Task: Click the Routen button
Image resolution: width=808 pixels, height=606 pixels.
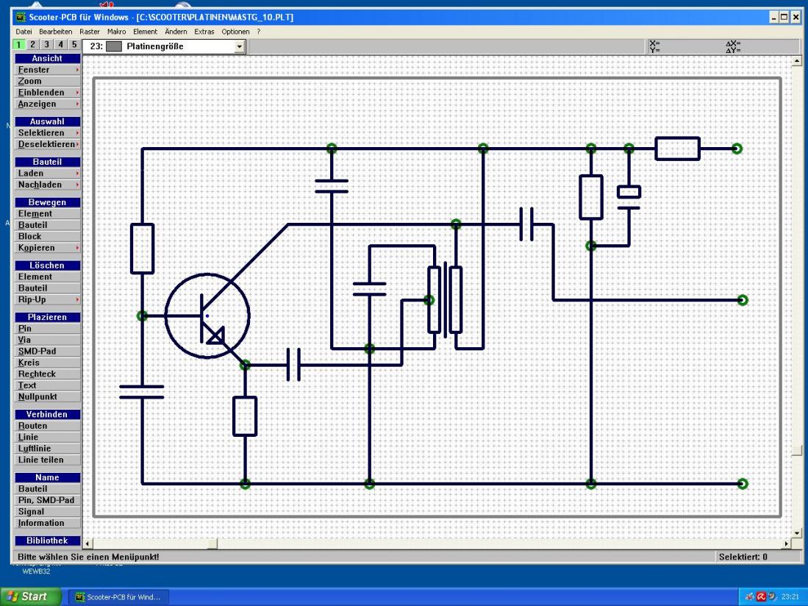Action: coord(48,426)
